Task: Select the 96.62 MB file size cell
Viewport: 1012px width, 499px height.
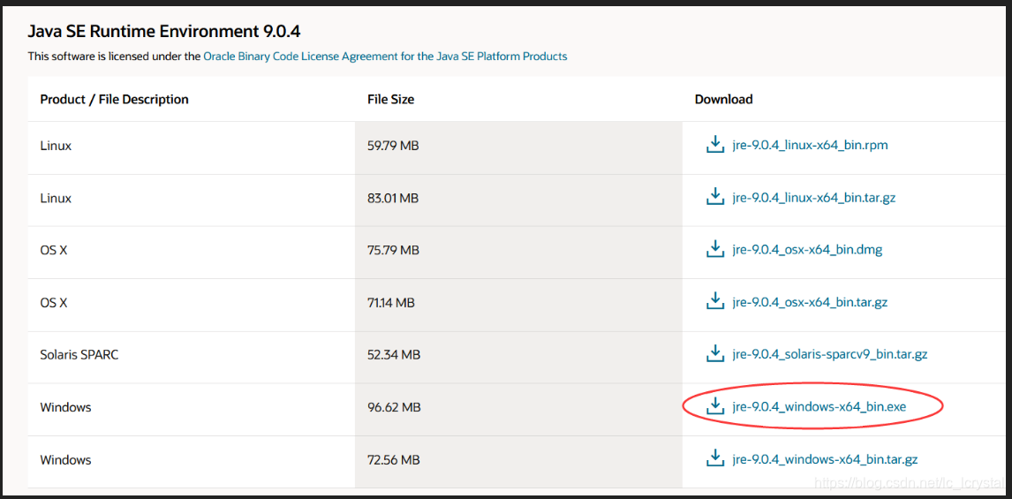Action: (x=518, y=407)
